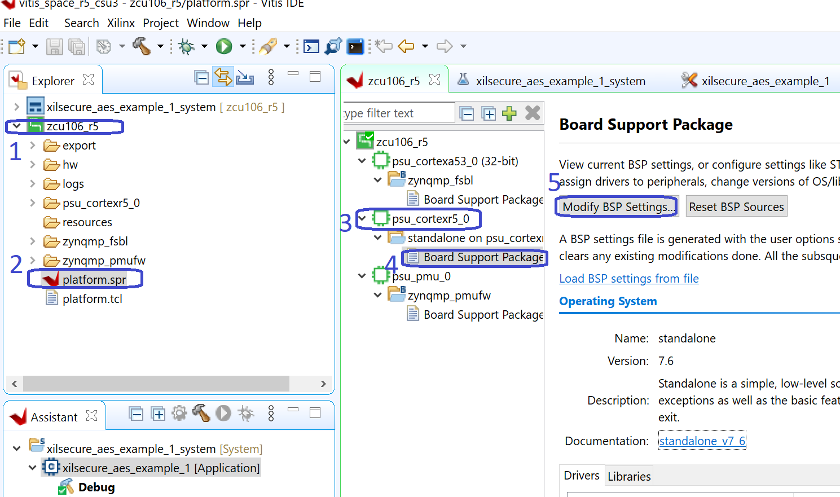Click the Build hammer toolbar icon

pyautogui.click(x=142, y=46)
